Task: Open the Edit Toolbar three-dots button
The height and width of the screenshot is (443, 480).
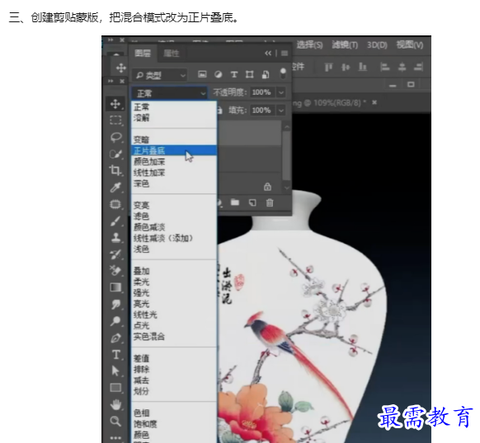Action: pos(115,438)
